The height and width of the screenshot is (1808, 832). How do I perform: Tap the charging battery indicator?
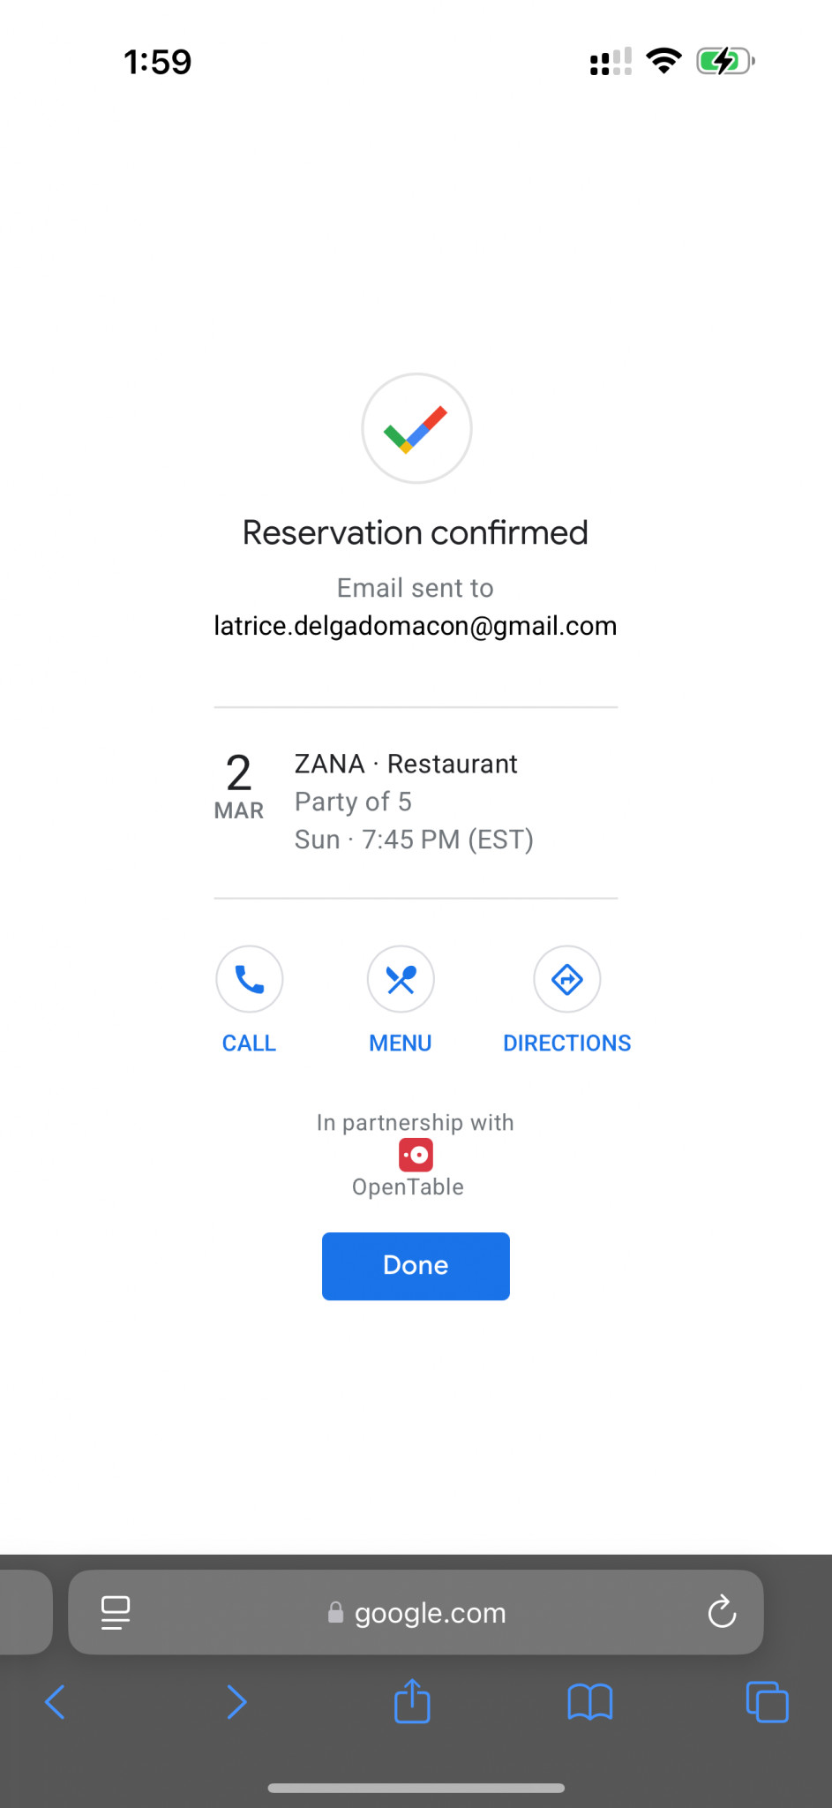click(x=725, y=61)
